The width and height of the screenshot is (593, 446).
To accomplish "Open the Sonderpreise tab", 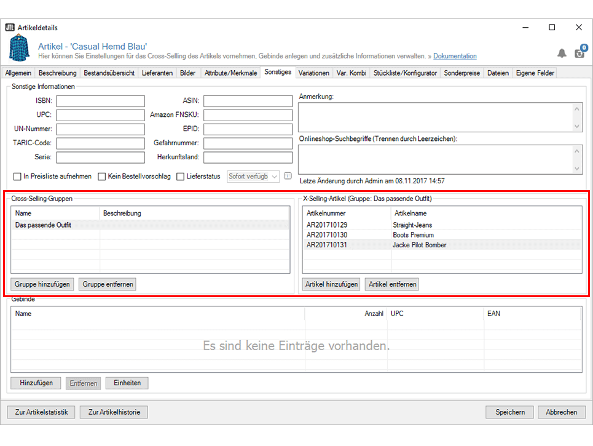I will click(461, 73).
